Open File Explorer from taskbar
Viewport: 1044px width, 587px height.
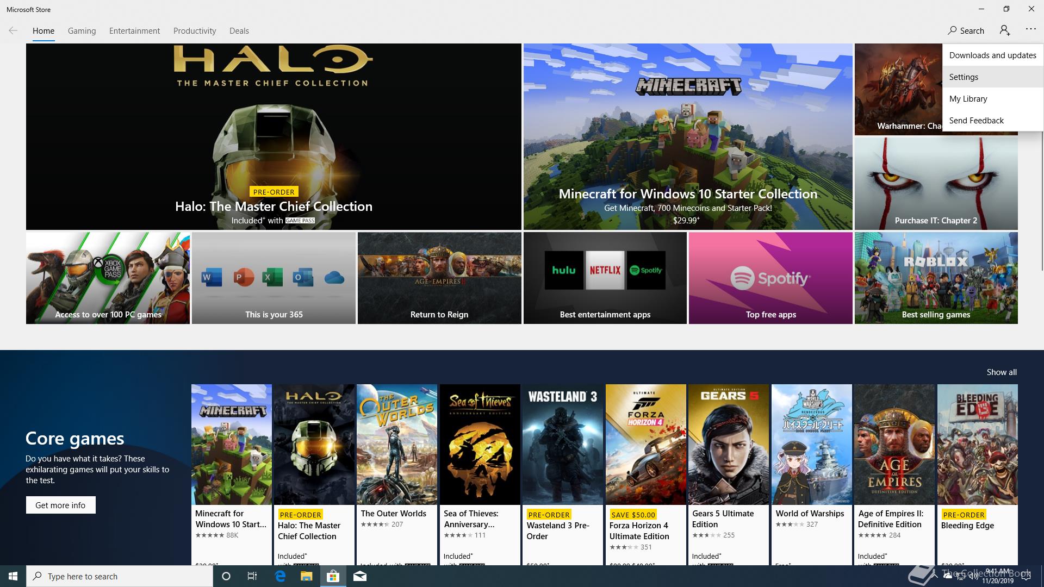pyautogui.click(x=306, y=576)
